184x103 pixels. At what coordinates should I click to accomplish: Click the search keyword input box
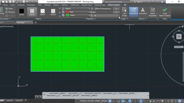point(117,2)
